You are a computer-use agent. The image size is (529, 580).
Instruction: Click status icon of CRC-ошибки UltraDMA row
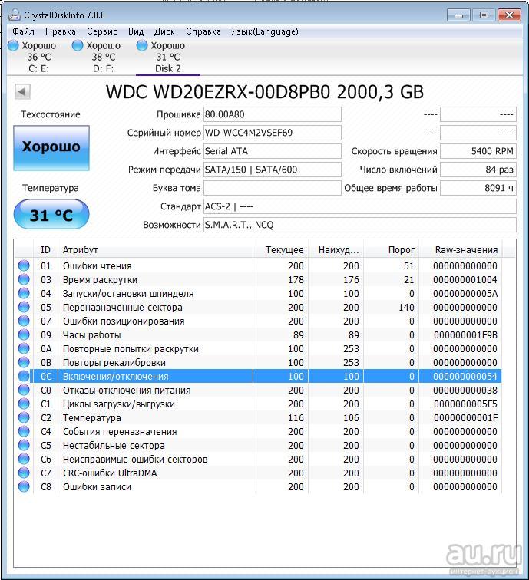(24, 473)
